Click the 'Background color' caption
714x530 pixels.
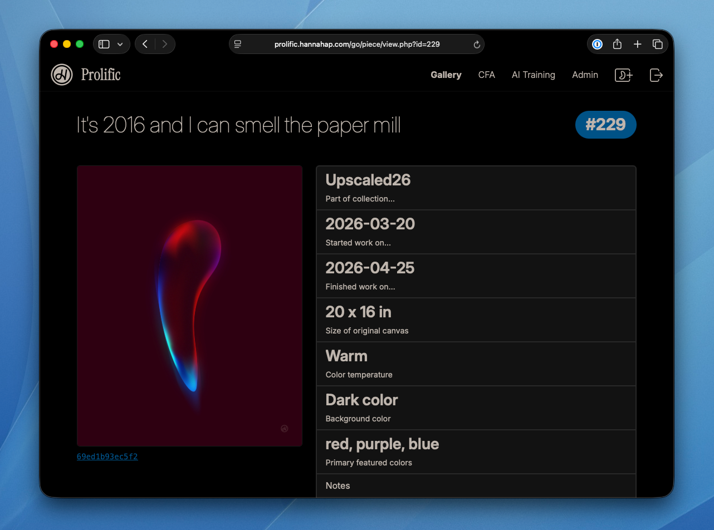(x=358, y=419)
